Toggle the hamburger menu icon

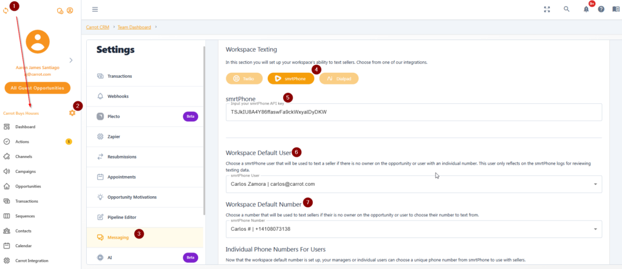(x=95, y=10)
